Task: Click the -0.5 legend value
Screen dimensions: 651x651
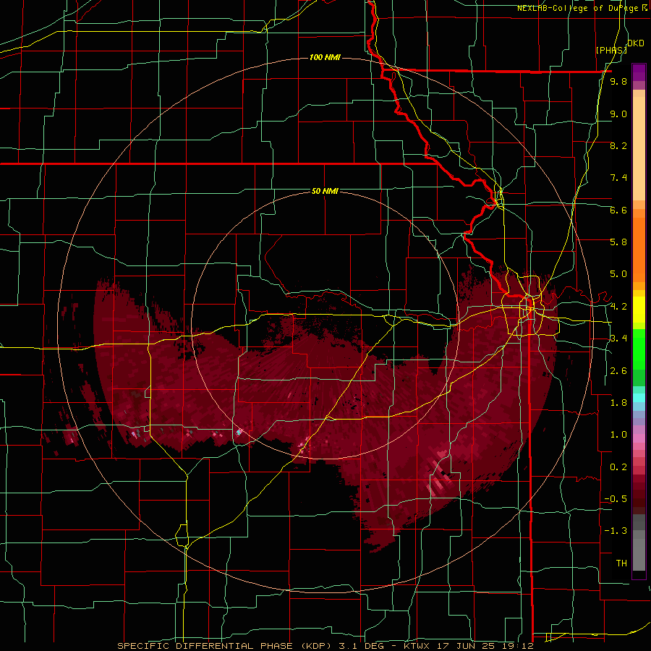Action: pos(616,499)
